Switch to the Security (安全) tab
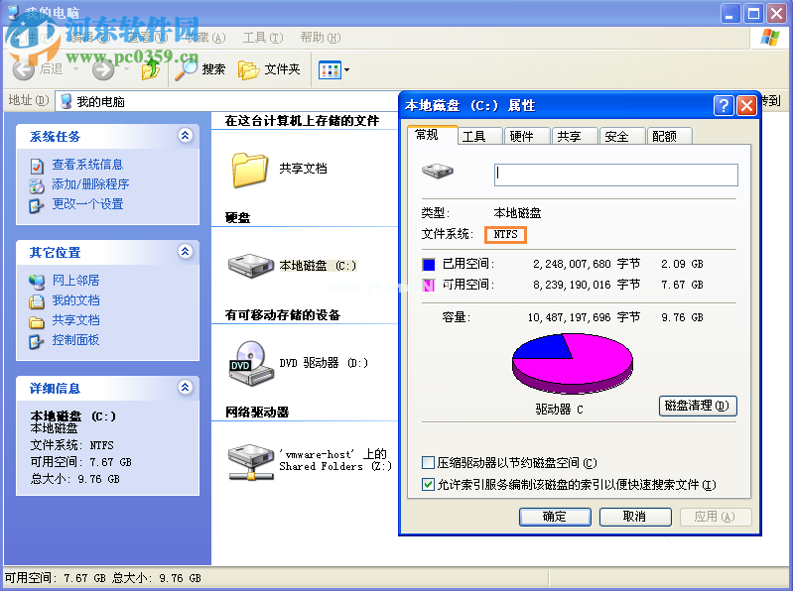 (621, 136)
